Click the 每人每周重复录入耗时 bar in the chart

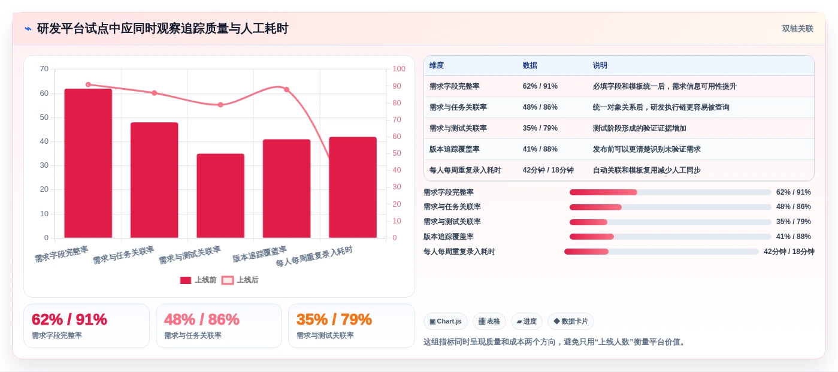coord(353,187)
